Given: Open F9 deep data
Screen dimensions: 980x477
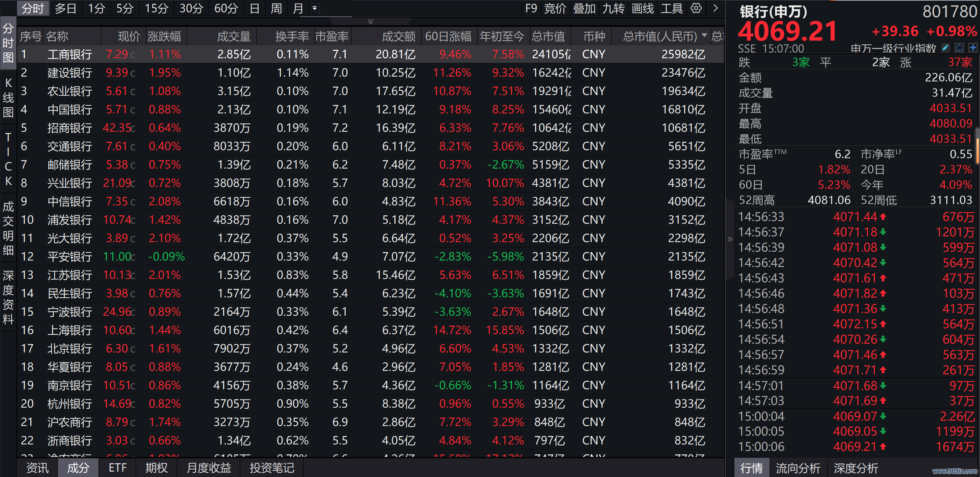Looking at the screenshot, I should click(x=531, y=8).
